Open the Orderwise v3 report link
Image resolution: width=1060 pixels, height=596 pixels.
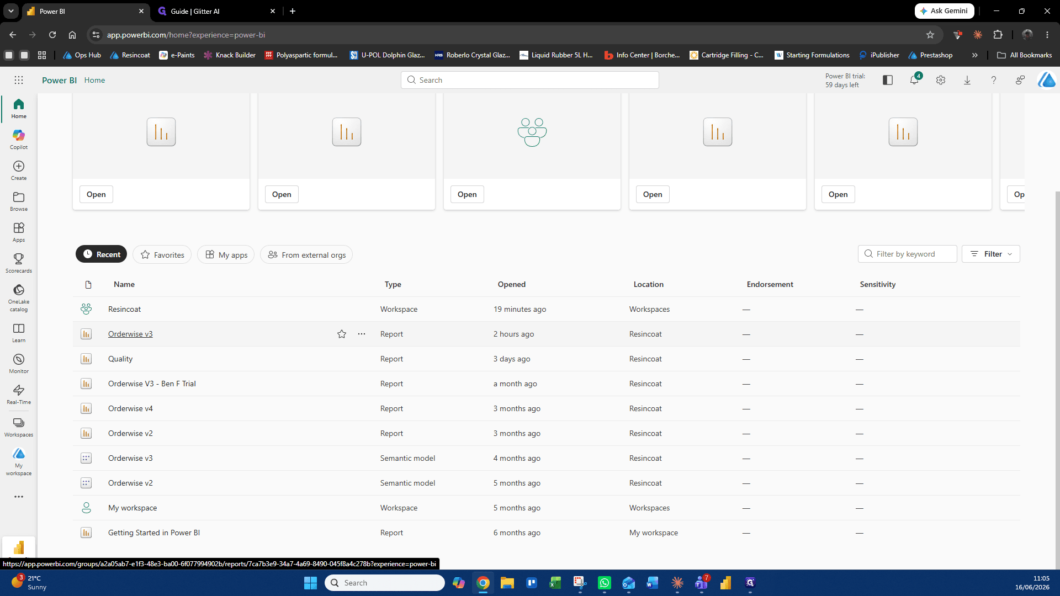point(130,334)
